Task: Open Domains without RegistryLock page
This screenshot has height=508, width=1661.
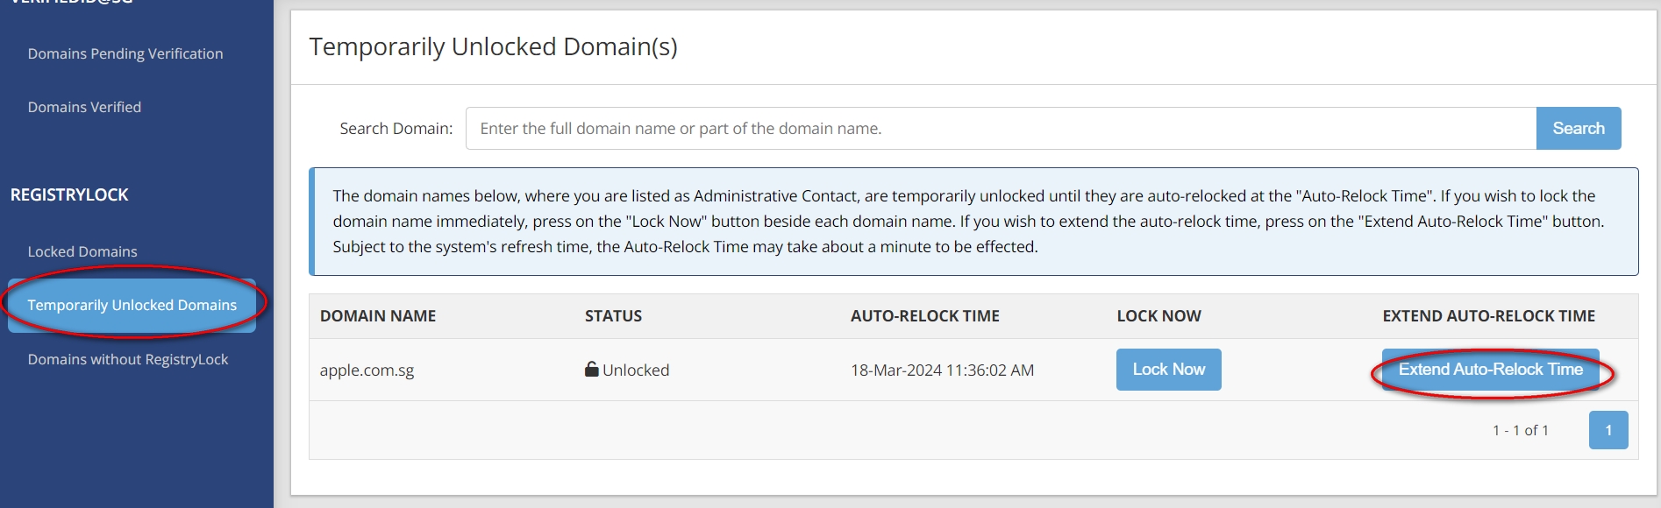Action: point(128,359)
